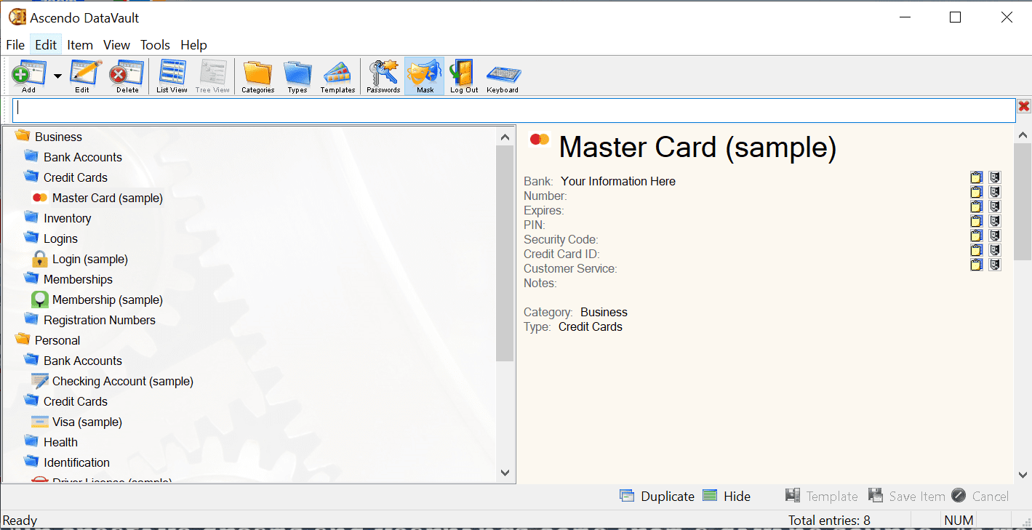The image size is (1032, 530).
Task: Open the Passwords generator icon
Action: [x=383, y=76]
